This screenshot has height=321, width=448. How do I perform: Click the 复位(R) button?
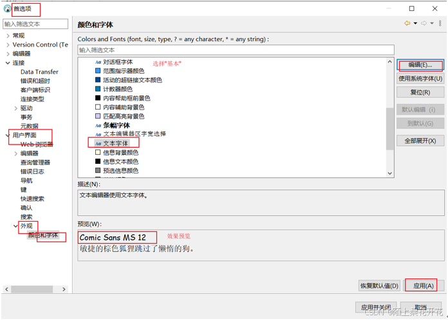pyautogui.click(x=420, y=92)
